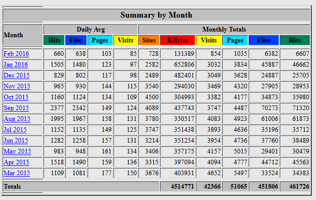The image size is (316, 200).
Task: Open the Mar 2015 monthly report link
Action: tap(17, 173)
